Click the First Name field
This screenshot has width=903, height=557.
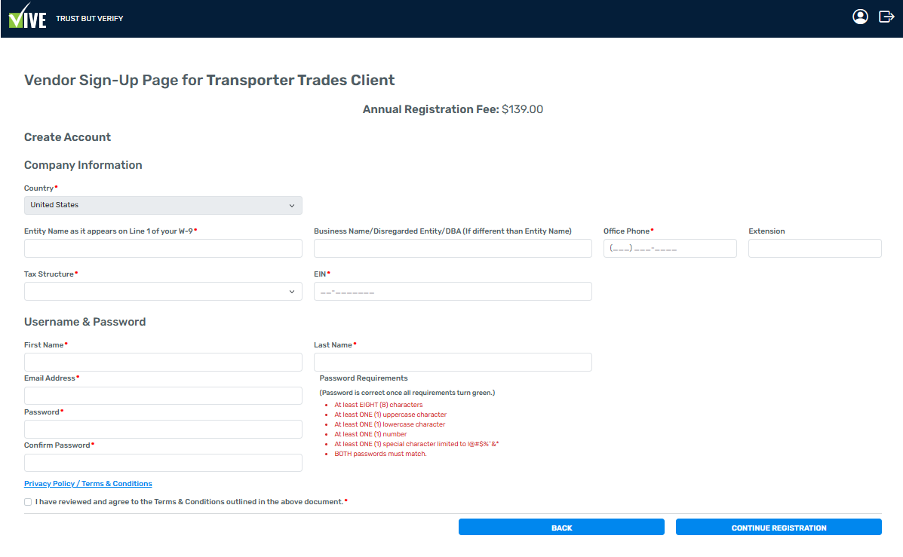pos(163,363)
